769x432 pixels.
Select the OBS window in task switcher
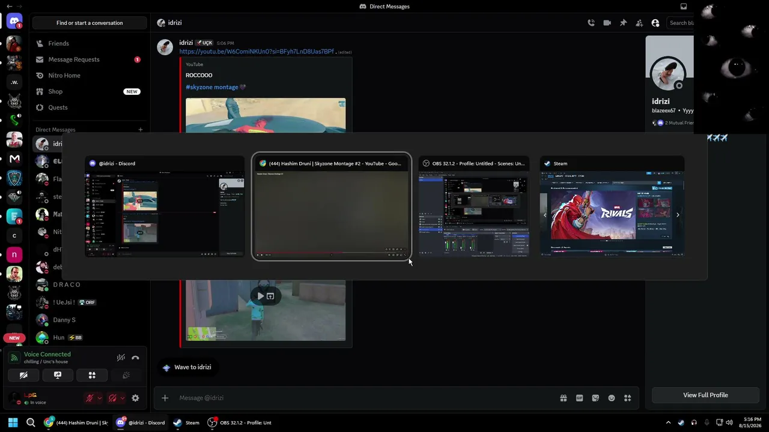point(474,206)
